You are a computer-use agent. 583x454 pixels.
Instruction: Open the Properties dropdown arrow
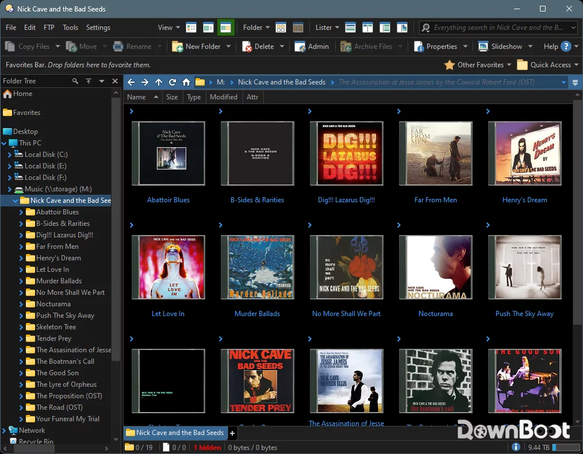point(465,47)
